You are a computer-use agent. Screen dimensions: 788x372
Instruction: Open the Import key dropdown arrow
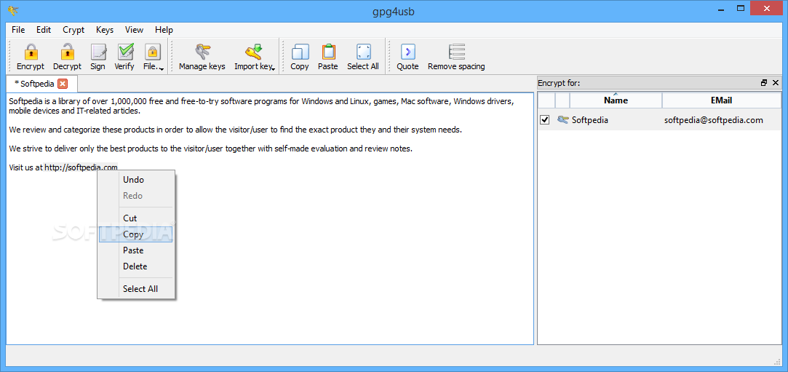273,68
